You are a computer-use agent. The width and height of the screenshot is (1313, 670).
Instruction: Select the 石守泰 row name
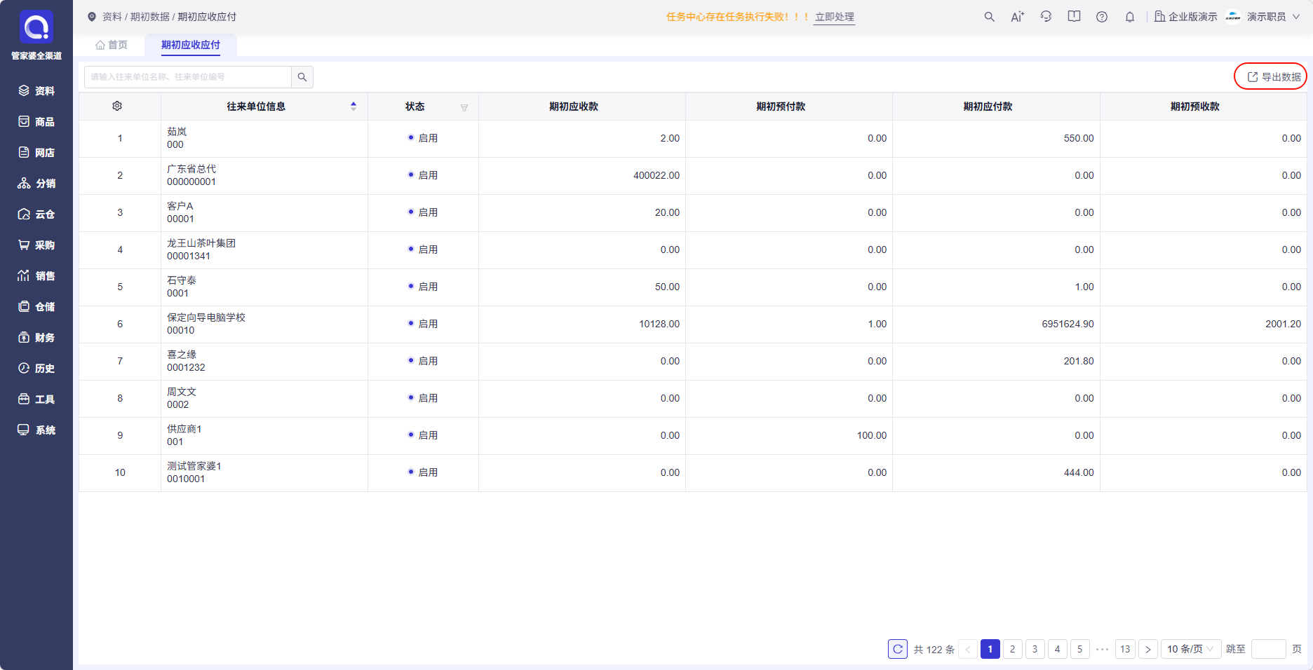[x=182, y=280]
